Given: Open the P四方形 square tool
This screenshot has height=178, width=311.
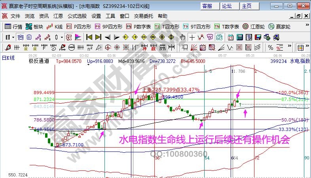Looking at the screenshot, I should click(x=78, y=27).
